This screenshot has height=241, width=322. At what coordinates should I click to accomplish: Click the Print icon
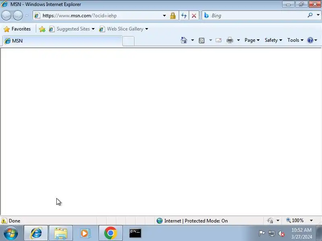coord(229,40)
